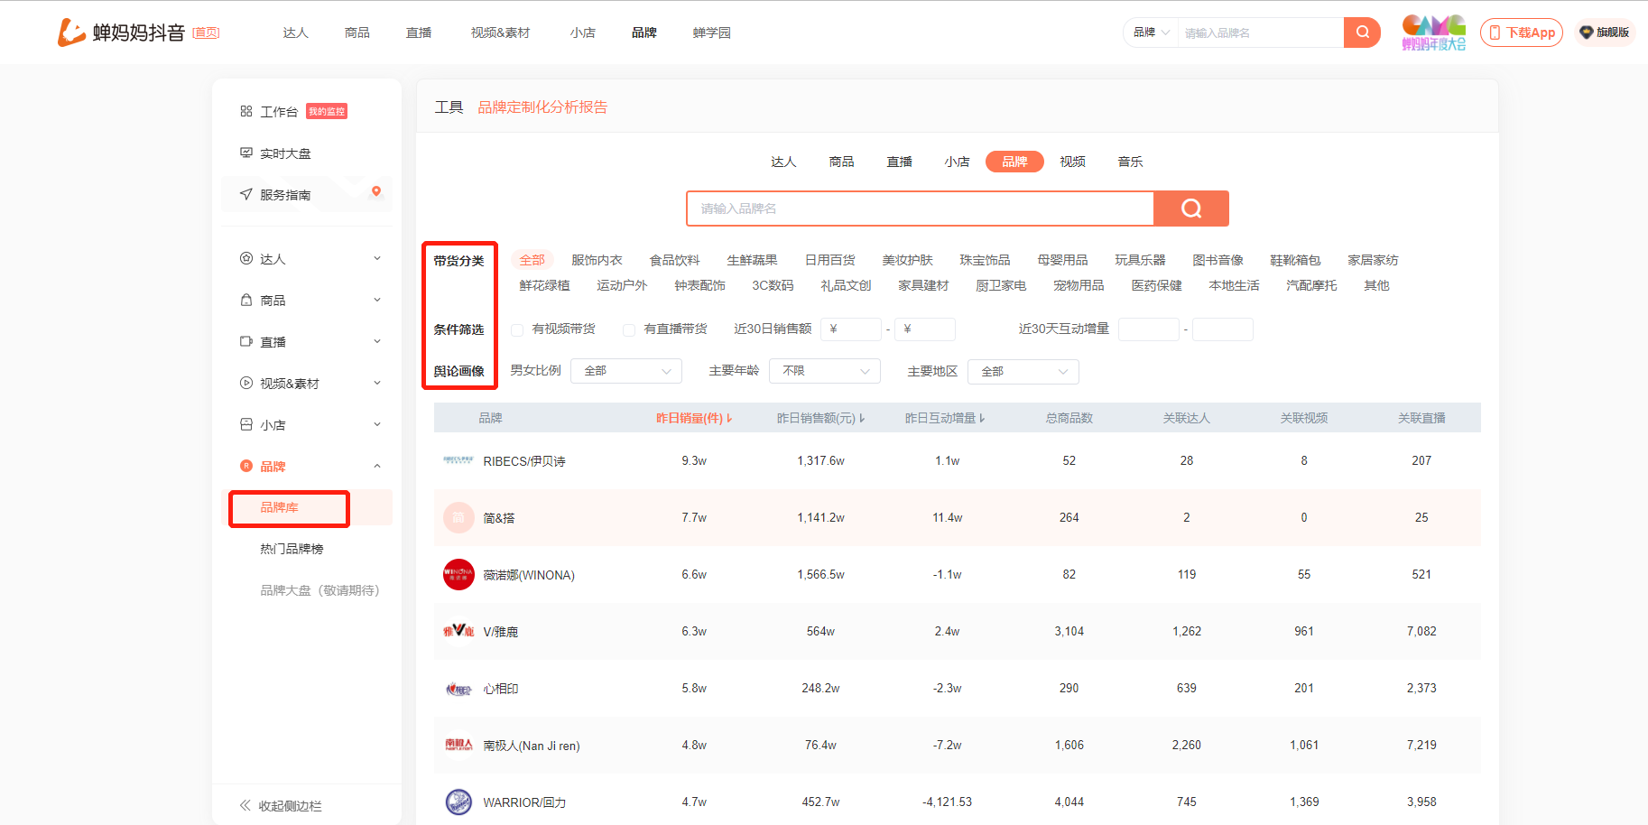Expand the 视频&素材 sidebar chevron
The height and width of the screenshot is (825, 1648).
377,383
